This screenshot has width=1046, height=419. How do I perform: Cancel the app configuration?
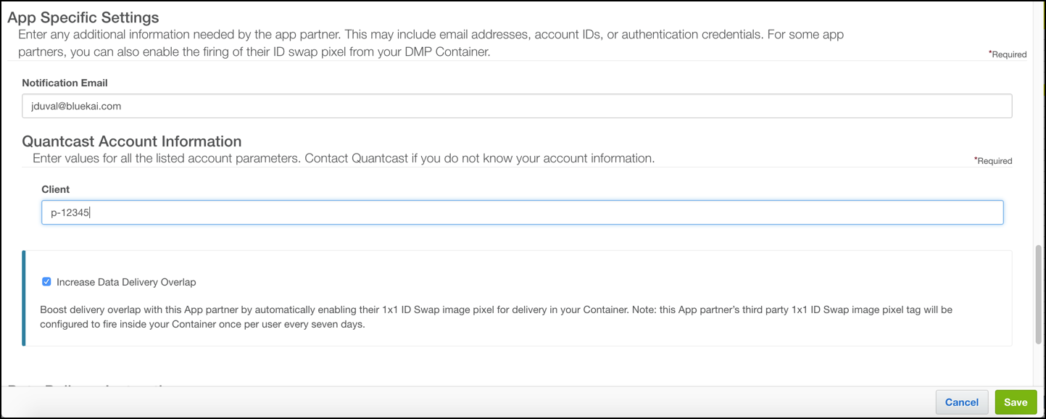coord(962,402)
